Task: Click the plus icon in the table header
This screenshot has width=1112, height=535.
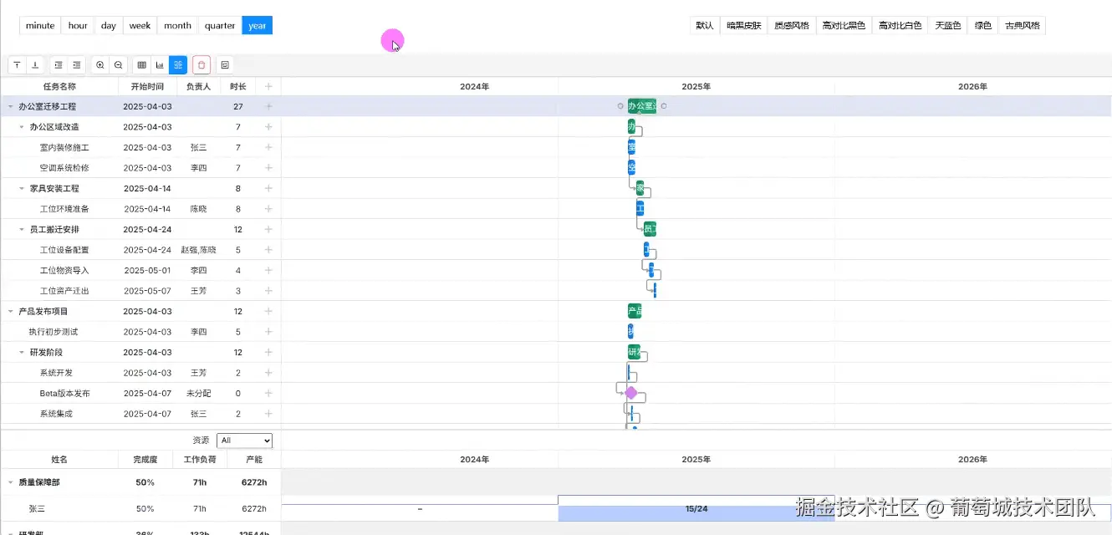Action: (268, 86)
